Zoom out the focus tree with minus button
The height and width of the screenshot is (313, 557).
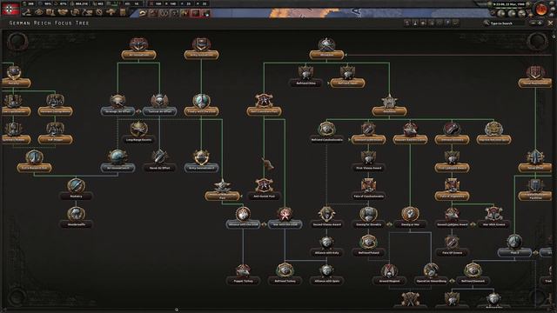(533, 23)
